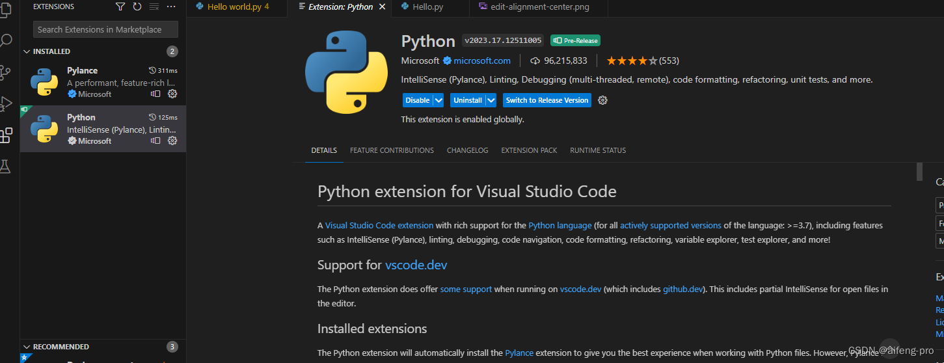944x363 pixels.
Task: Click the recommended count badge 3
Action: [x=172, y=347]
